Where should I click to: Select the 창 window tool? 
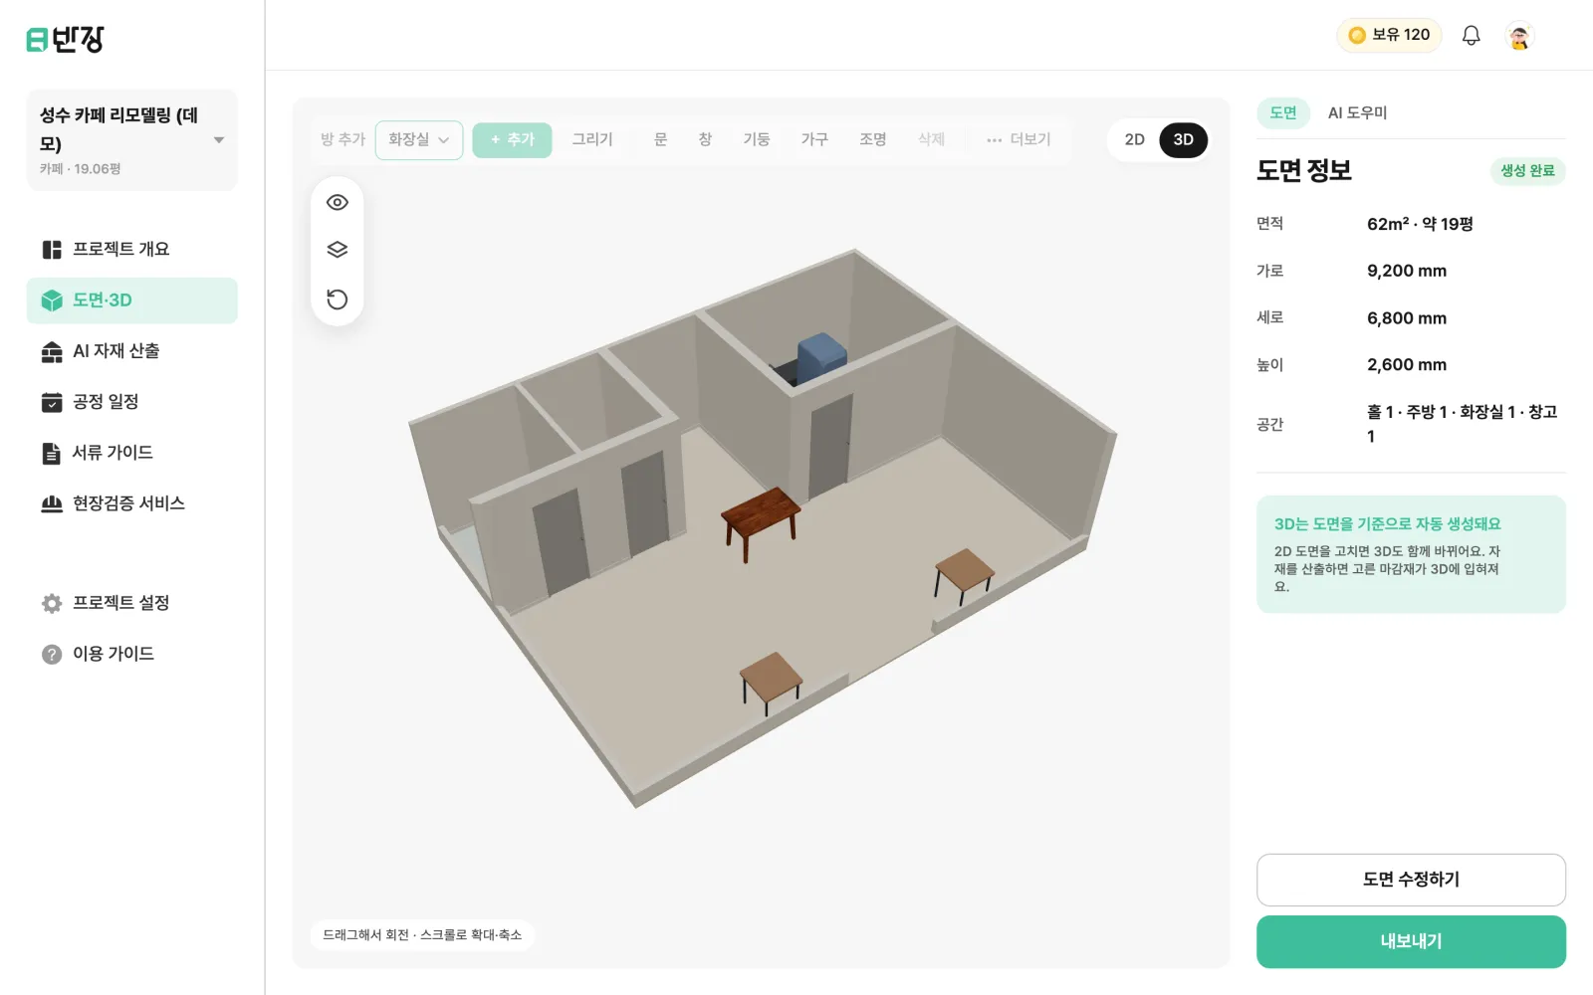click(705, 139)
